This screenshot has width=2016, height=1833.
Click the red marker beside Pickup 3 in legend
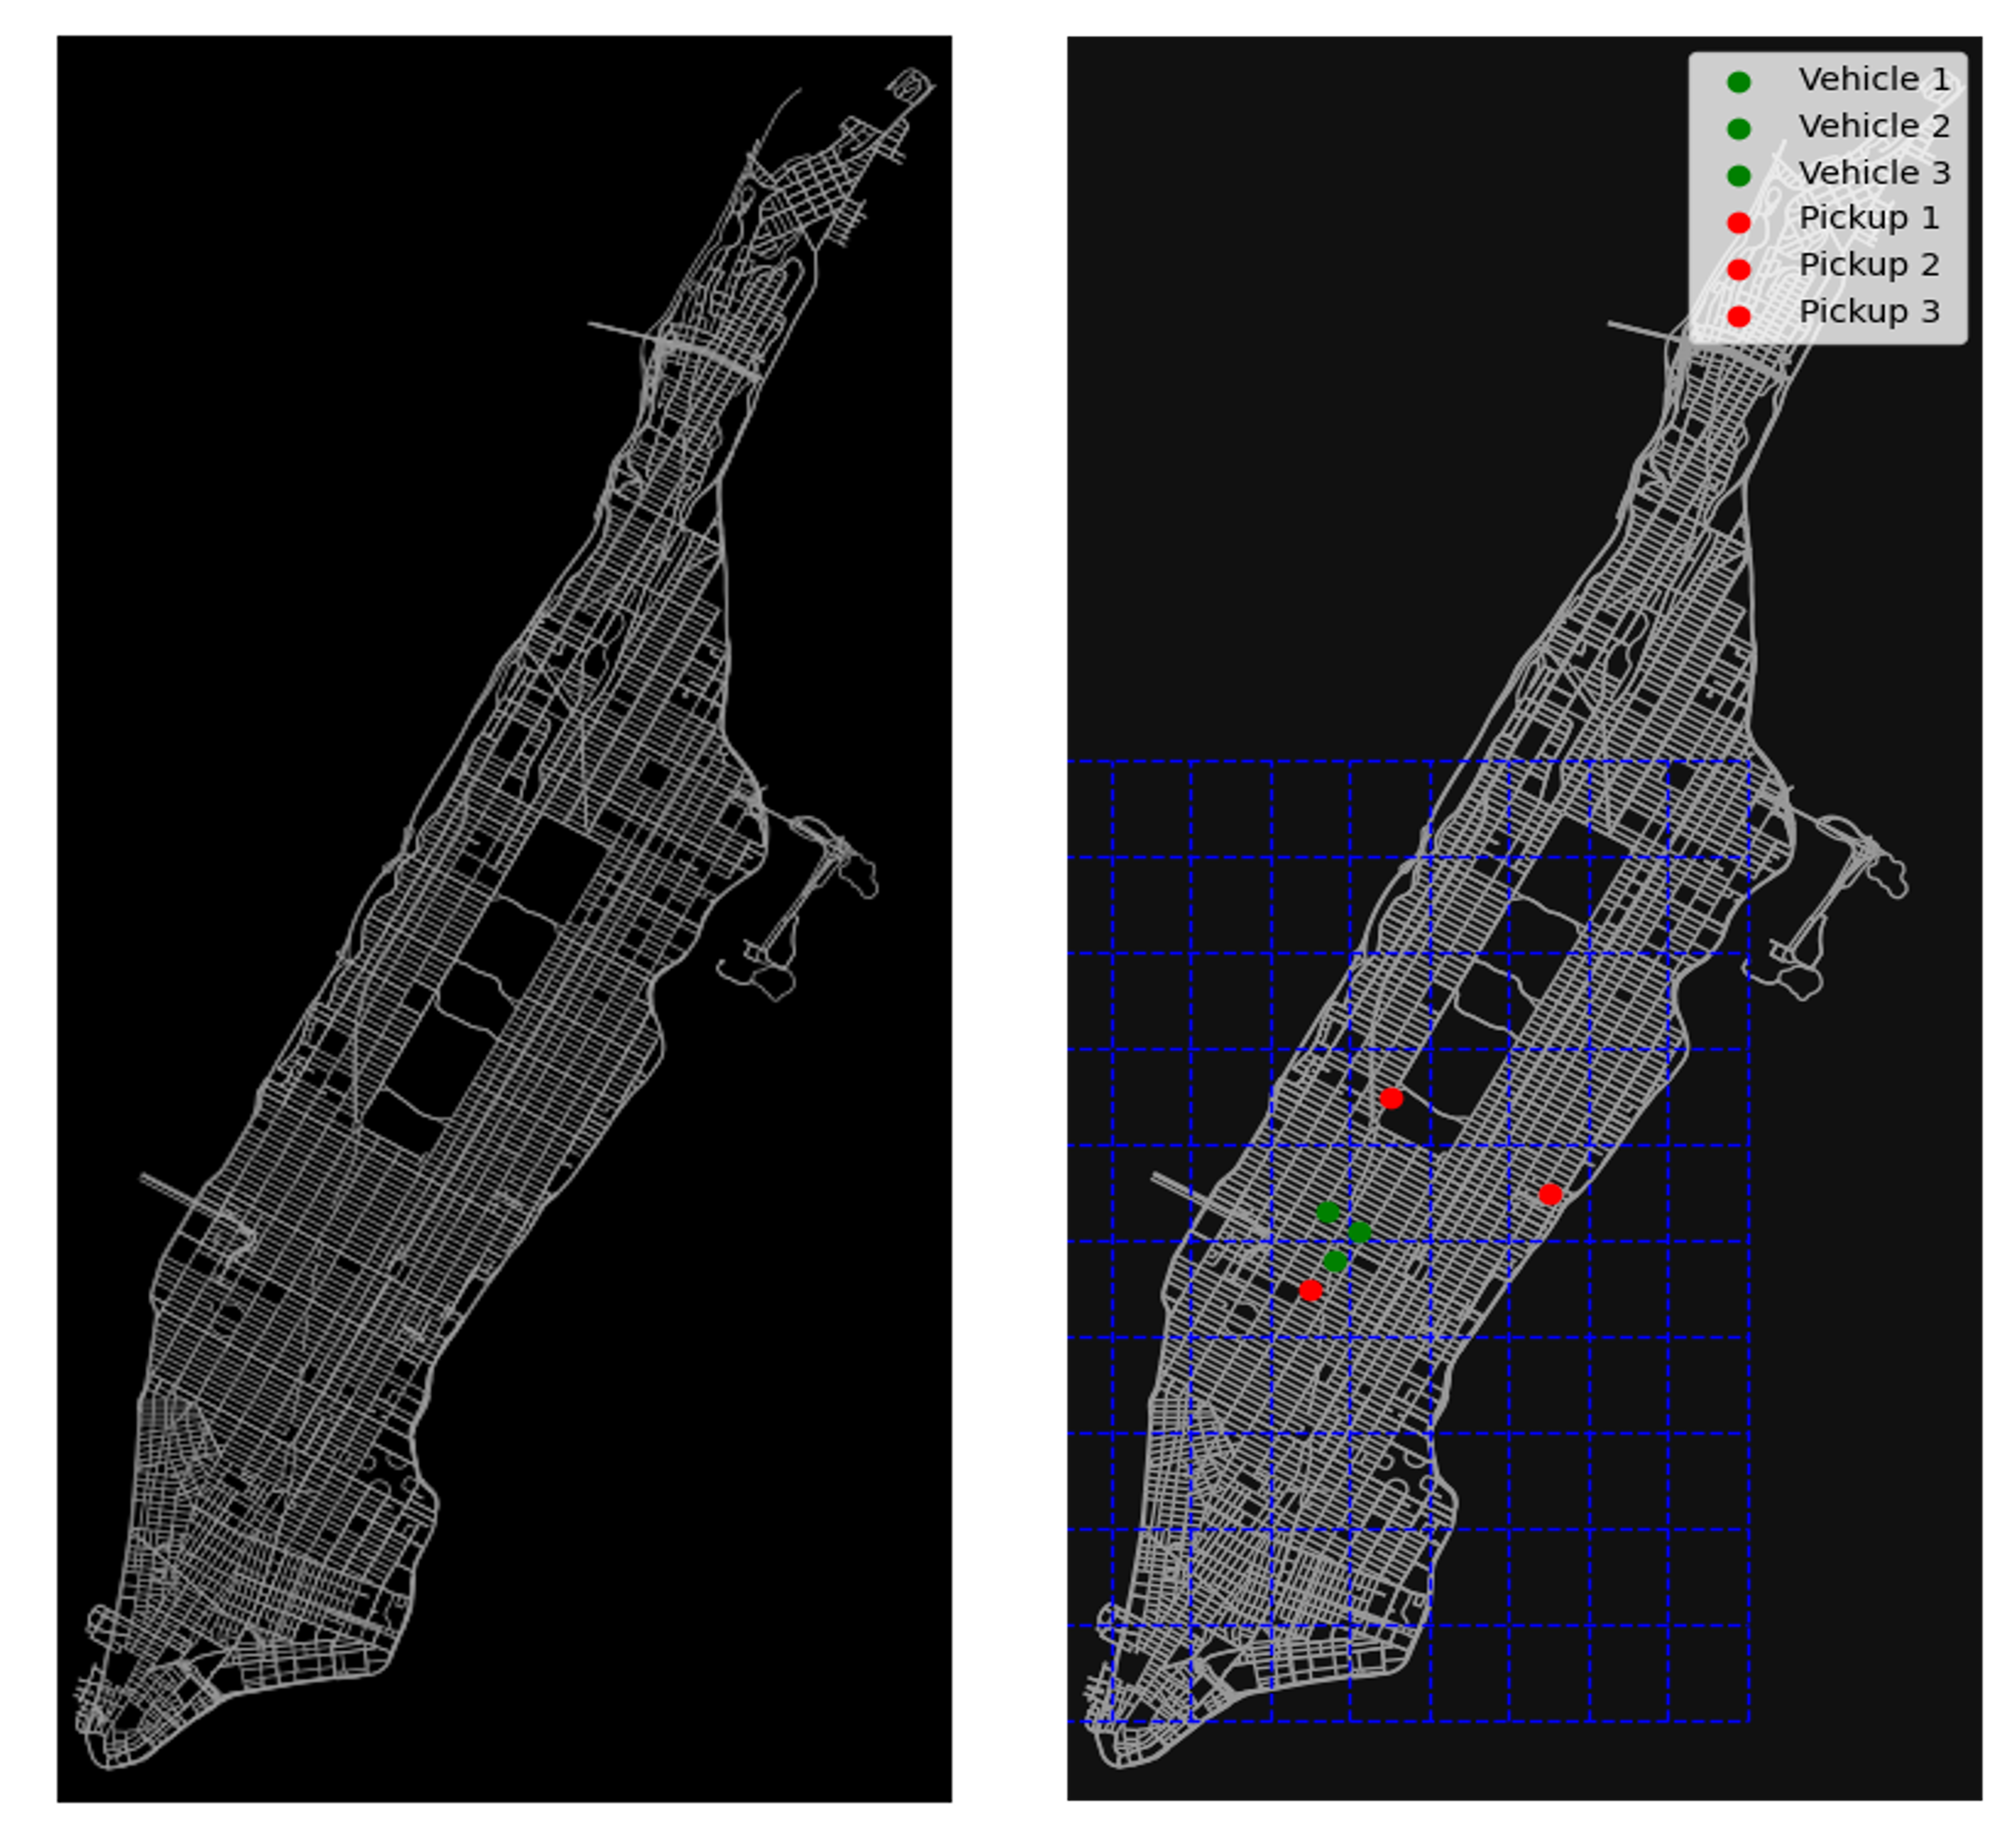pos(1738,316)
